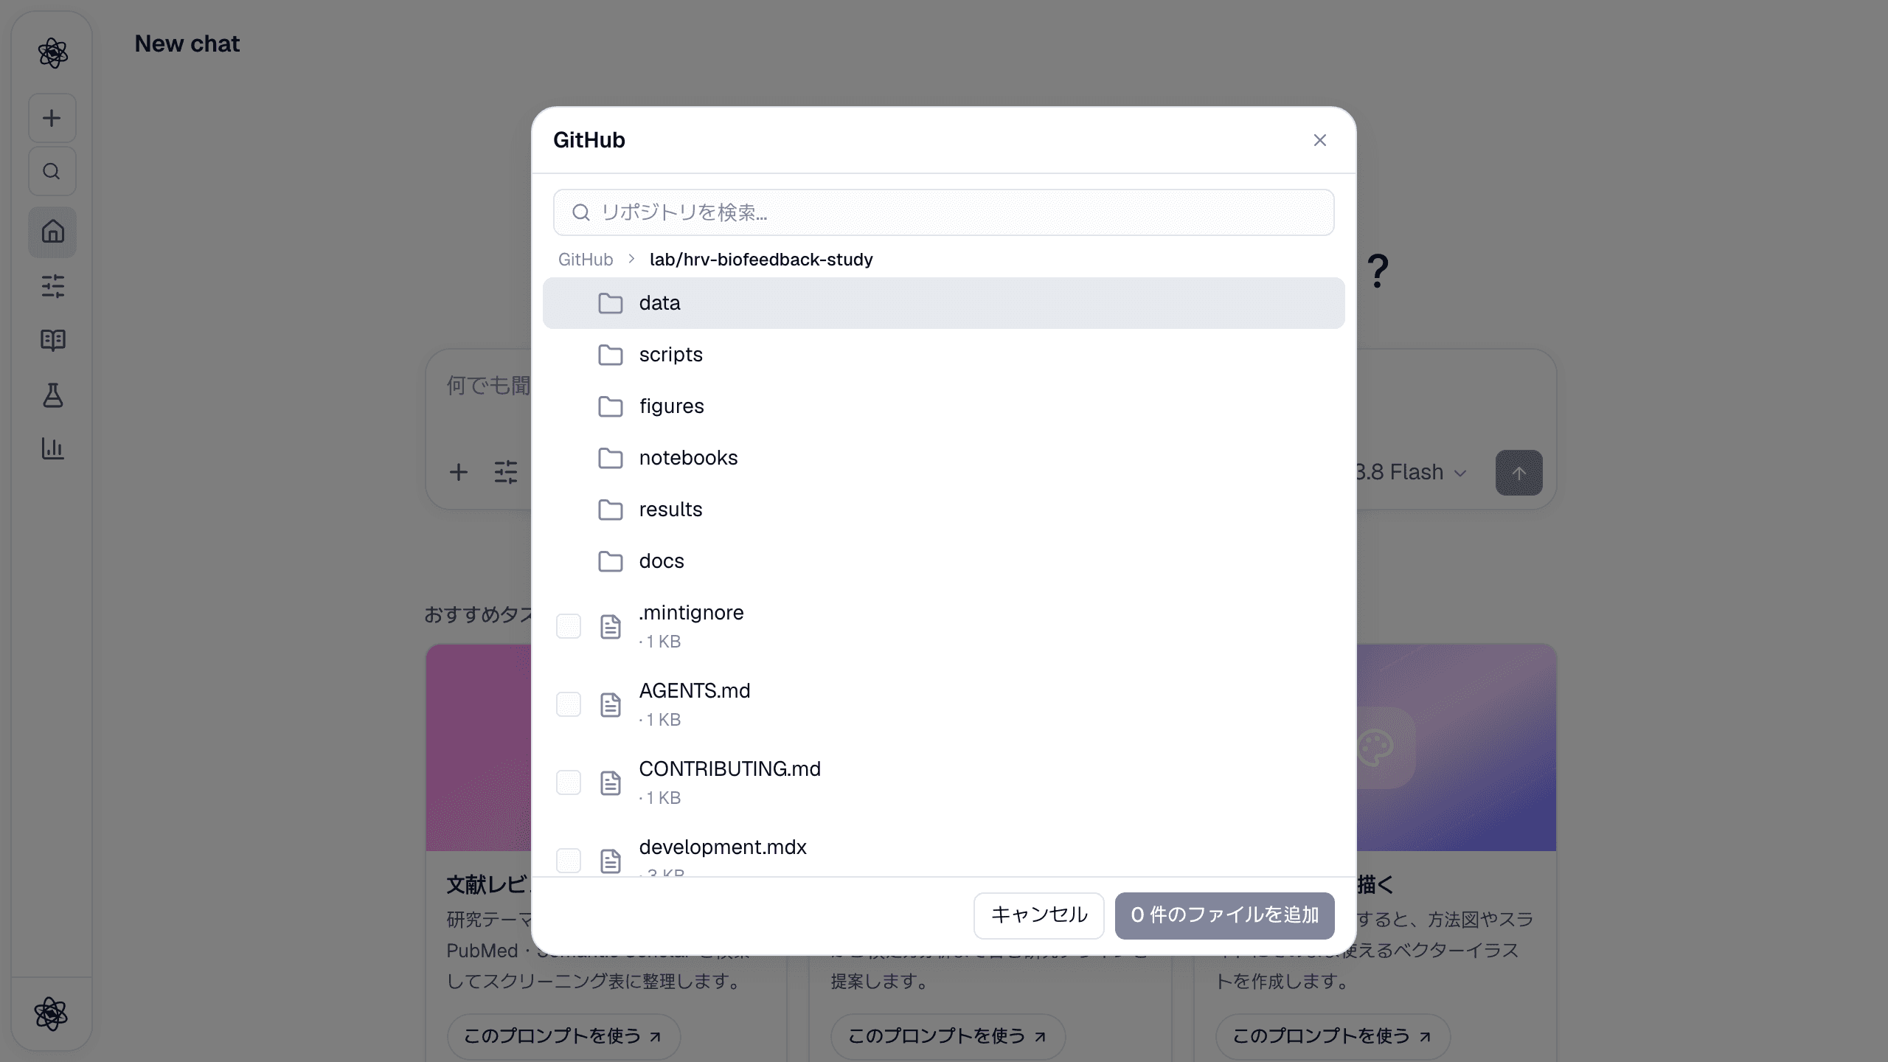Click the 0 件のファイルを追加 button

tap(1224, 915)
